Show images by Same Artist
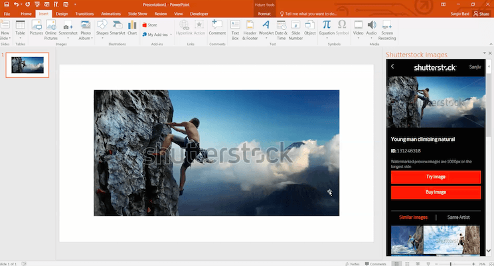This screenshot has height=266, width=494. pos(458,217)
